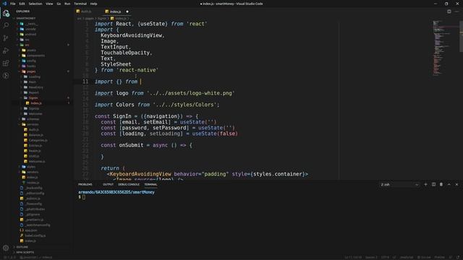Expand the Loading folder
The height and width of the screenshot is (260, 463).
[x=35, y=77]
